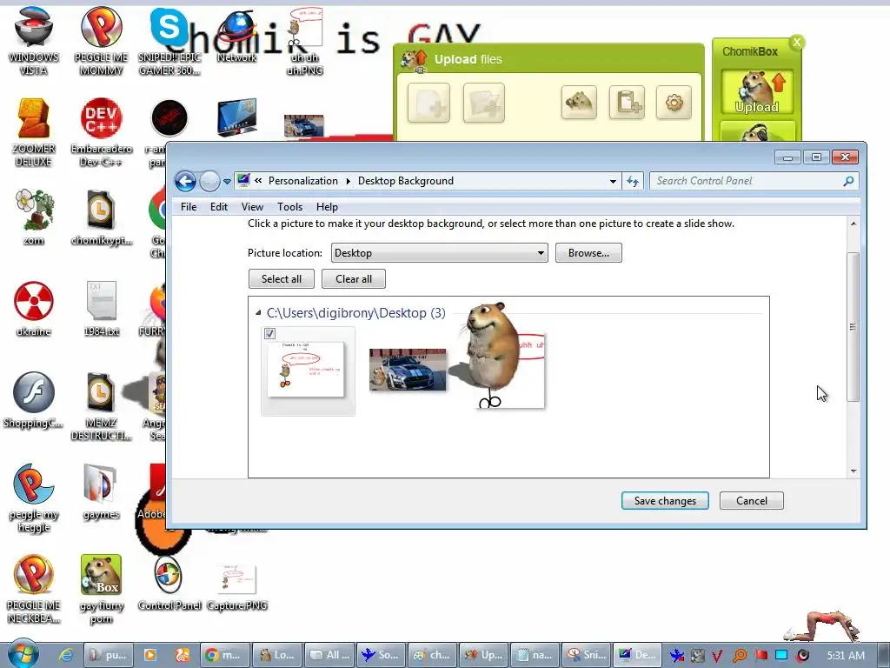Select the Flash ShoppingC... desktop icon
The height and width of the screenshot is (668, 890).
(x=34, y=400)
